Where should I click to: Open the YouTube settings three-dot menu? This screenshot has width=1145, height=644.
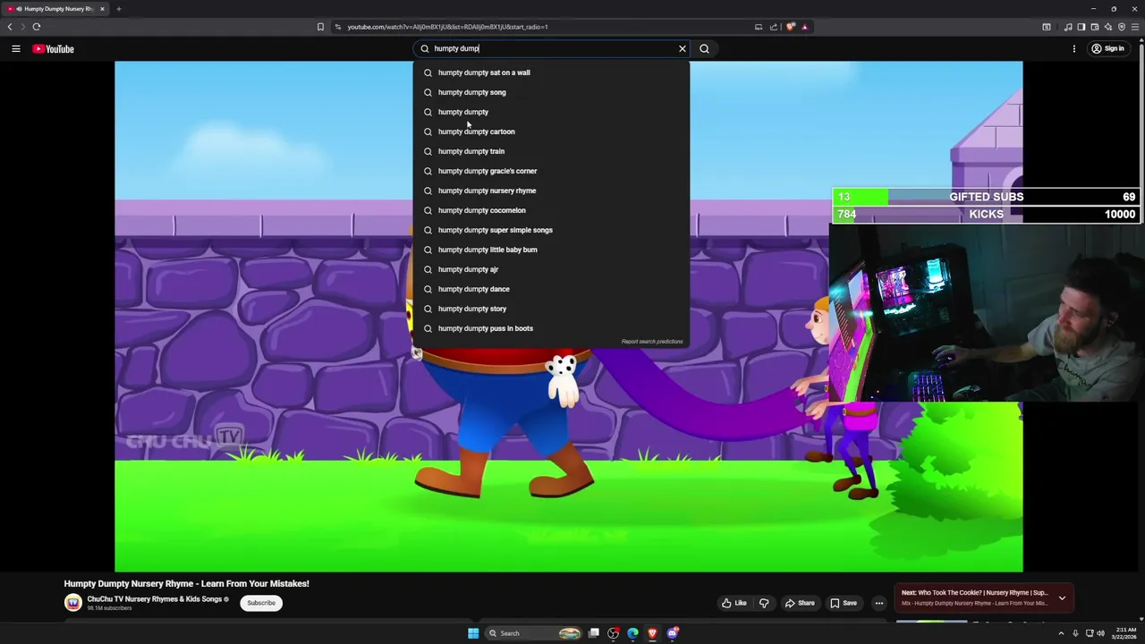pos(1074,49)
